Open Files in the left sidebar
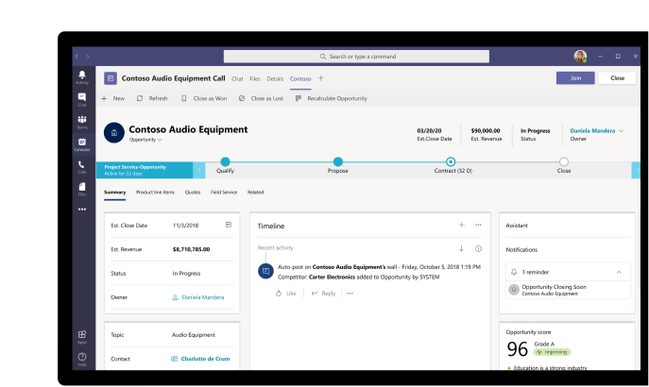 (x=82, y=189)
